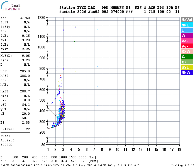Viewport: 195px width, 167px height.
Task: Click the 1000 km height axis label
Action: pyautogui.click(x=42, y=47)
